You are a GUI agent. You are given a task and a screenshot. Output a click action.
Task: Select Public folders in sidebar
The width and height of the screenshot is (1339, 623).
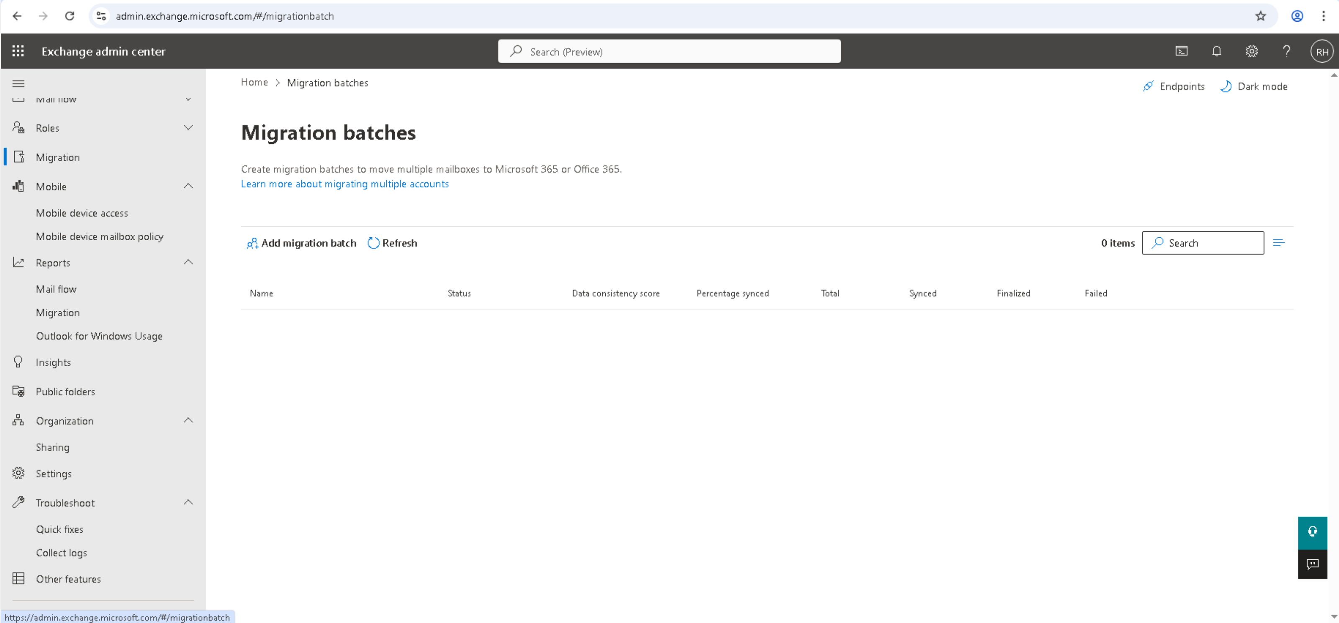point(65,392)
